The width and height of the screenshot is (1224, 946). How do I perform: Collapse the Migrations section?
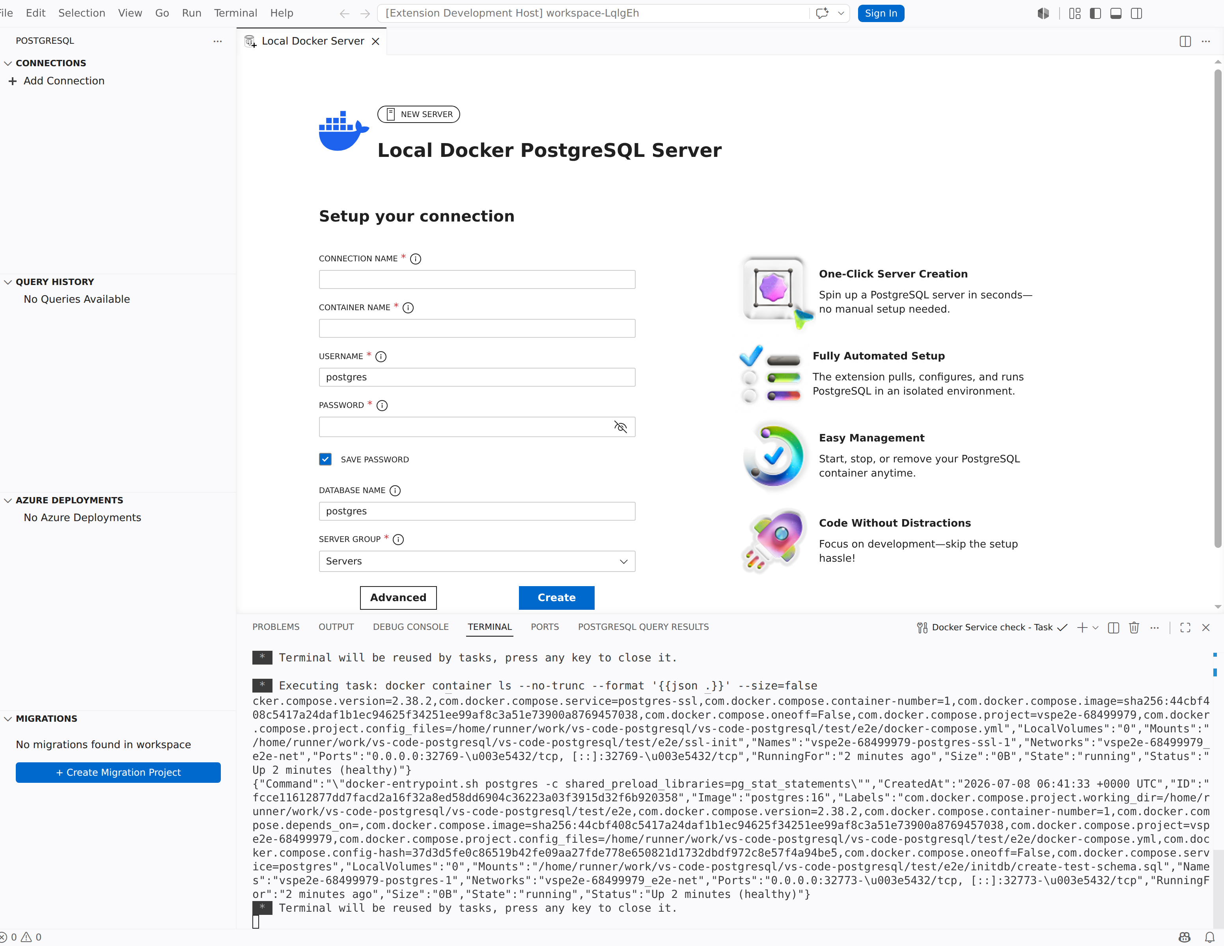(8, 719)
